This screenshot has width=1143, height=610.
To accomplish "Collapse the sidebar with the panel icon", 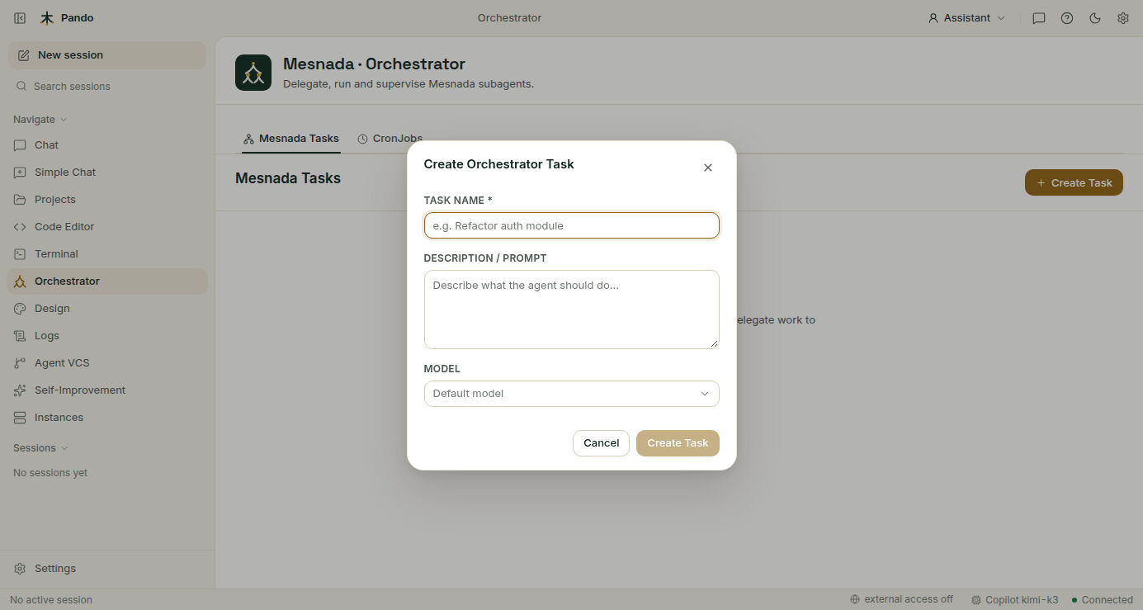I will (20, 17).
